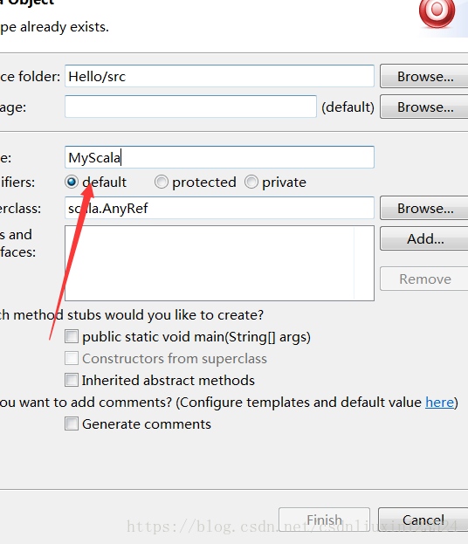Click the '(default)' package label
This screenshot has width=468, height=544.
coord(348,107)
